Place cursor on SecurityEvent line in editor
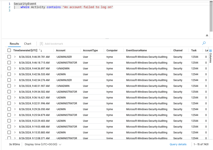The height and width of the screenshot is (150, 213). (25, 4)
